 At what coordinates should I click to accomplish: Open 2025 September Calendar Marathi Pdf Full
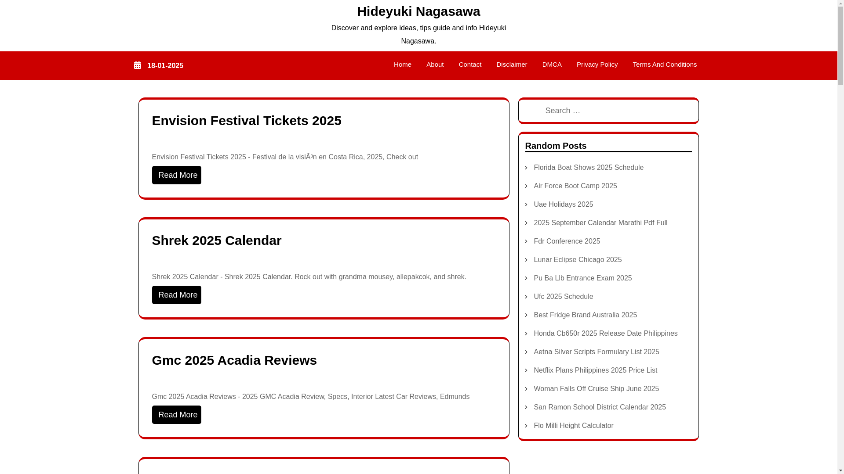(600, 223)
